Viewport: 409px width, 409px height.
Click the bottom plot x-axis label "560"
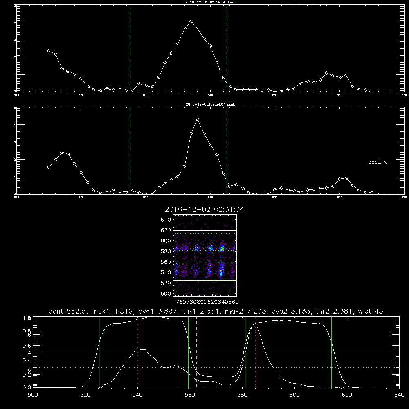click(190, 395)
